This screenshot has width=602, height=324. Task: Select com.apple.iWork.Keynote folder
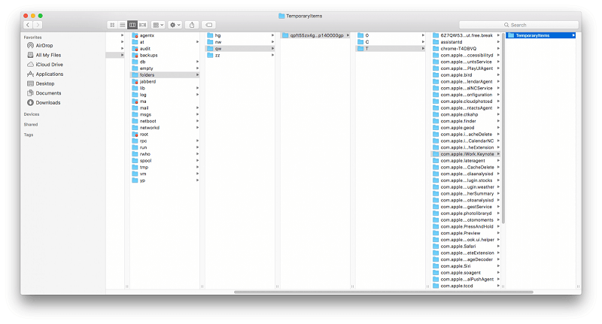pyautogui.click(x=466, y=154)
